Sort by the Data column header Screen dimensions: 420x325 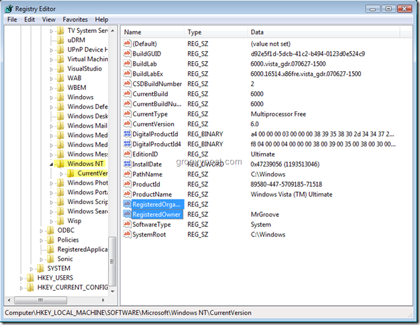323,32
